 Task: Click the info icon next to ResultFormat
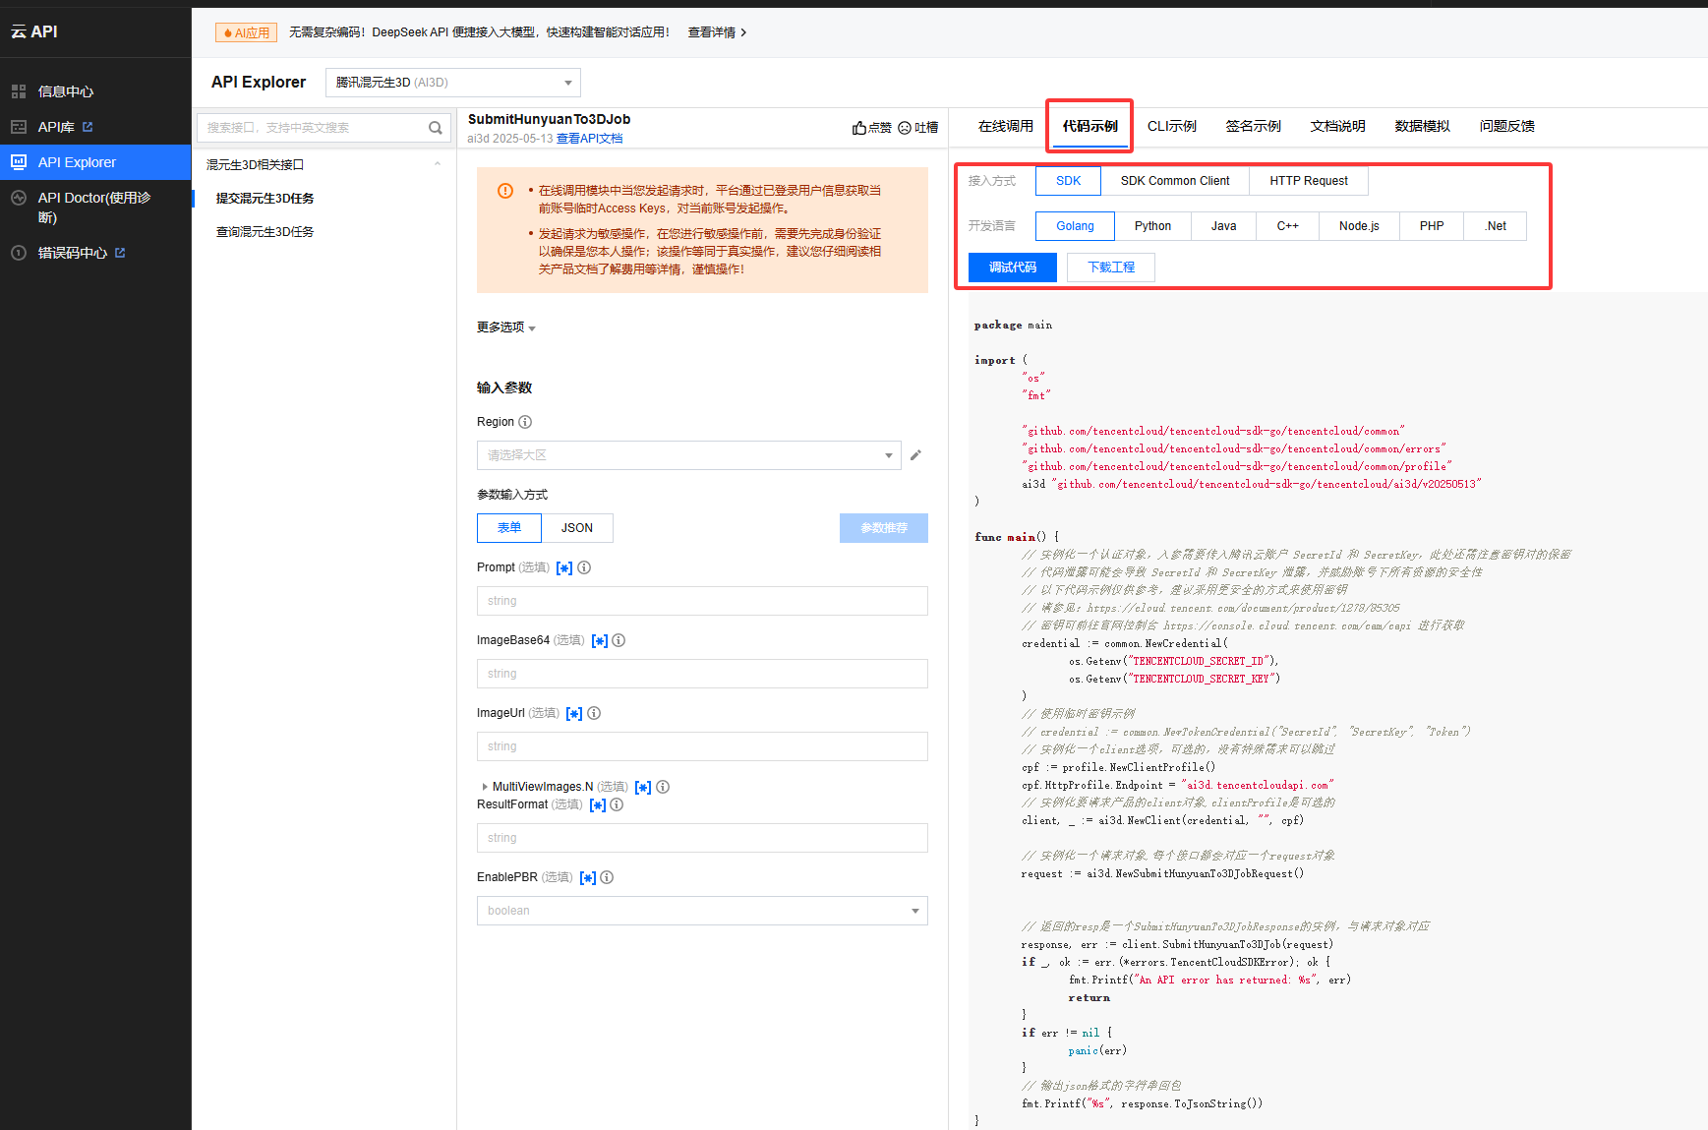click(617, 804)
